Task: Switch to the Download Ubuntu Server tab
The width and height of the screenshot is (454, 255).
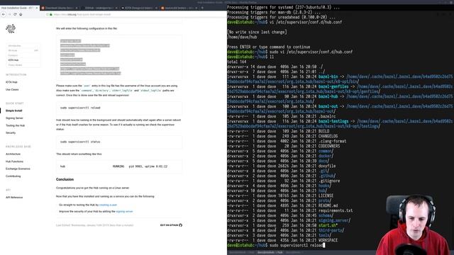Action: coord(59,8)
